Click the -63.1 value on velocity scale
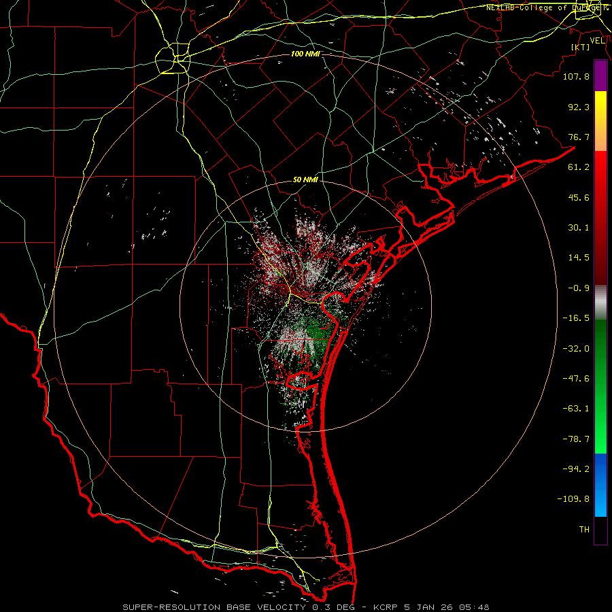 pyautogui.click(x=576, y=409)
